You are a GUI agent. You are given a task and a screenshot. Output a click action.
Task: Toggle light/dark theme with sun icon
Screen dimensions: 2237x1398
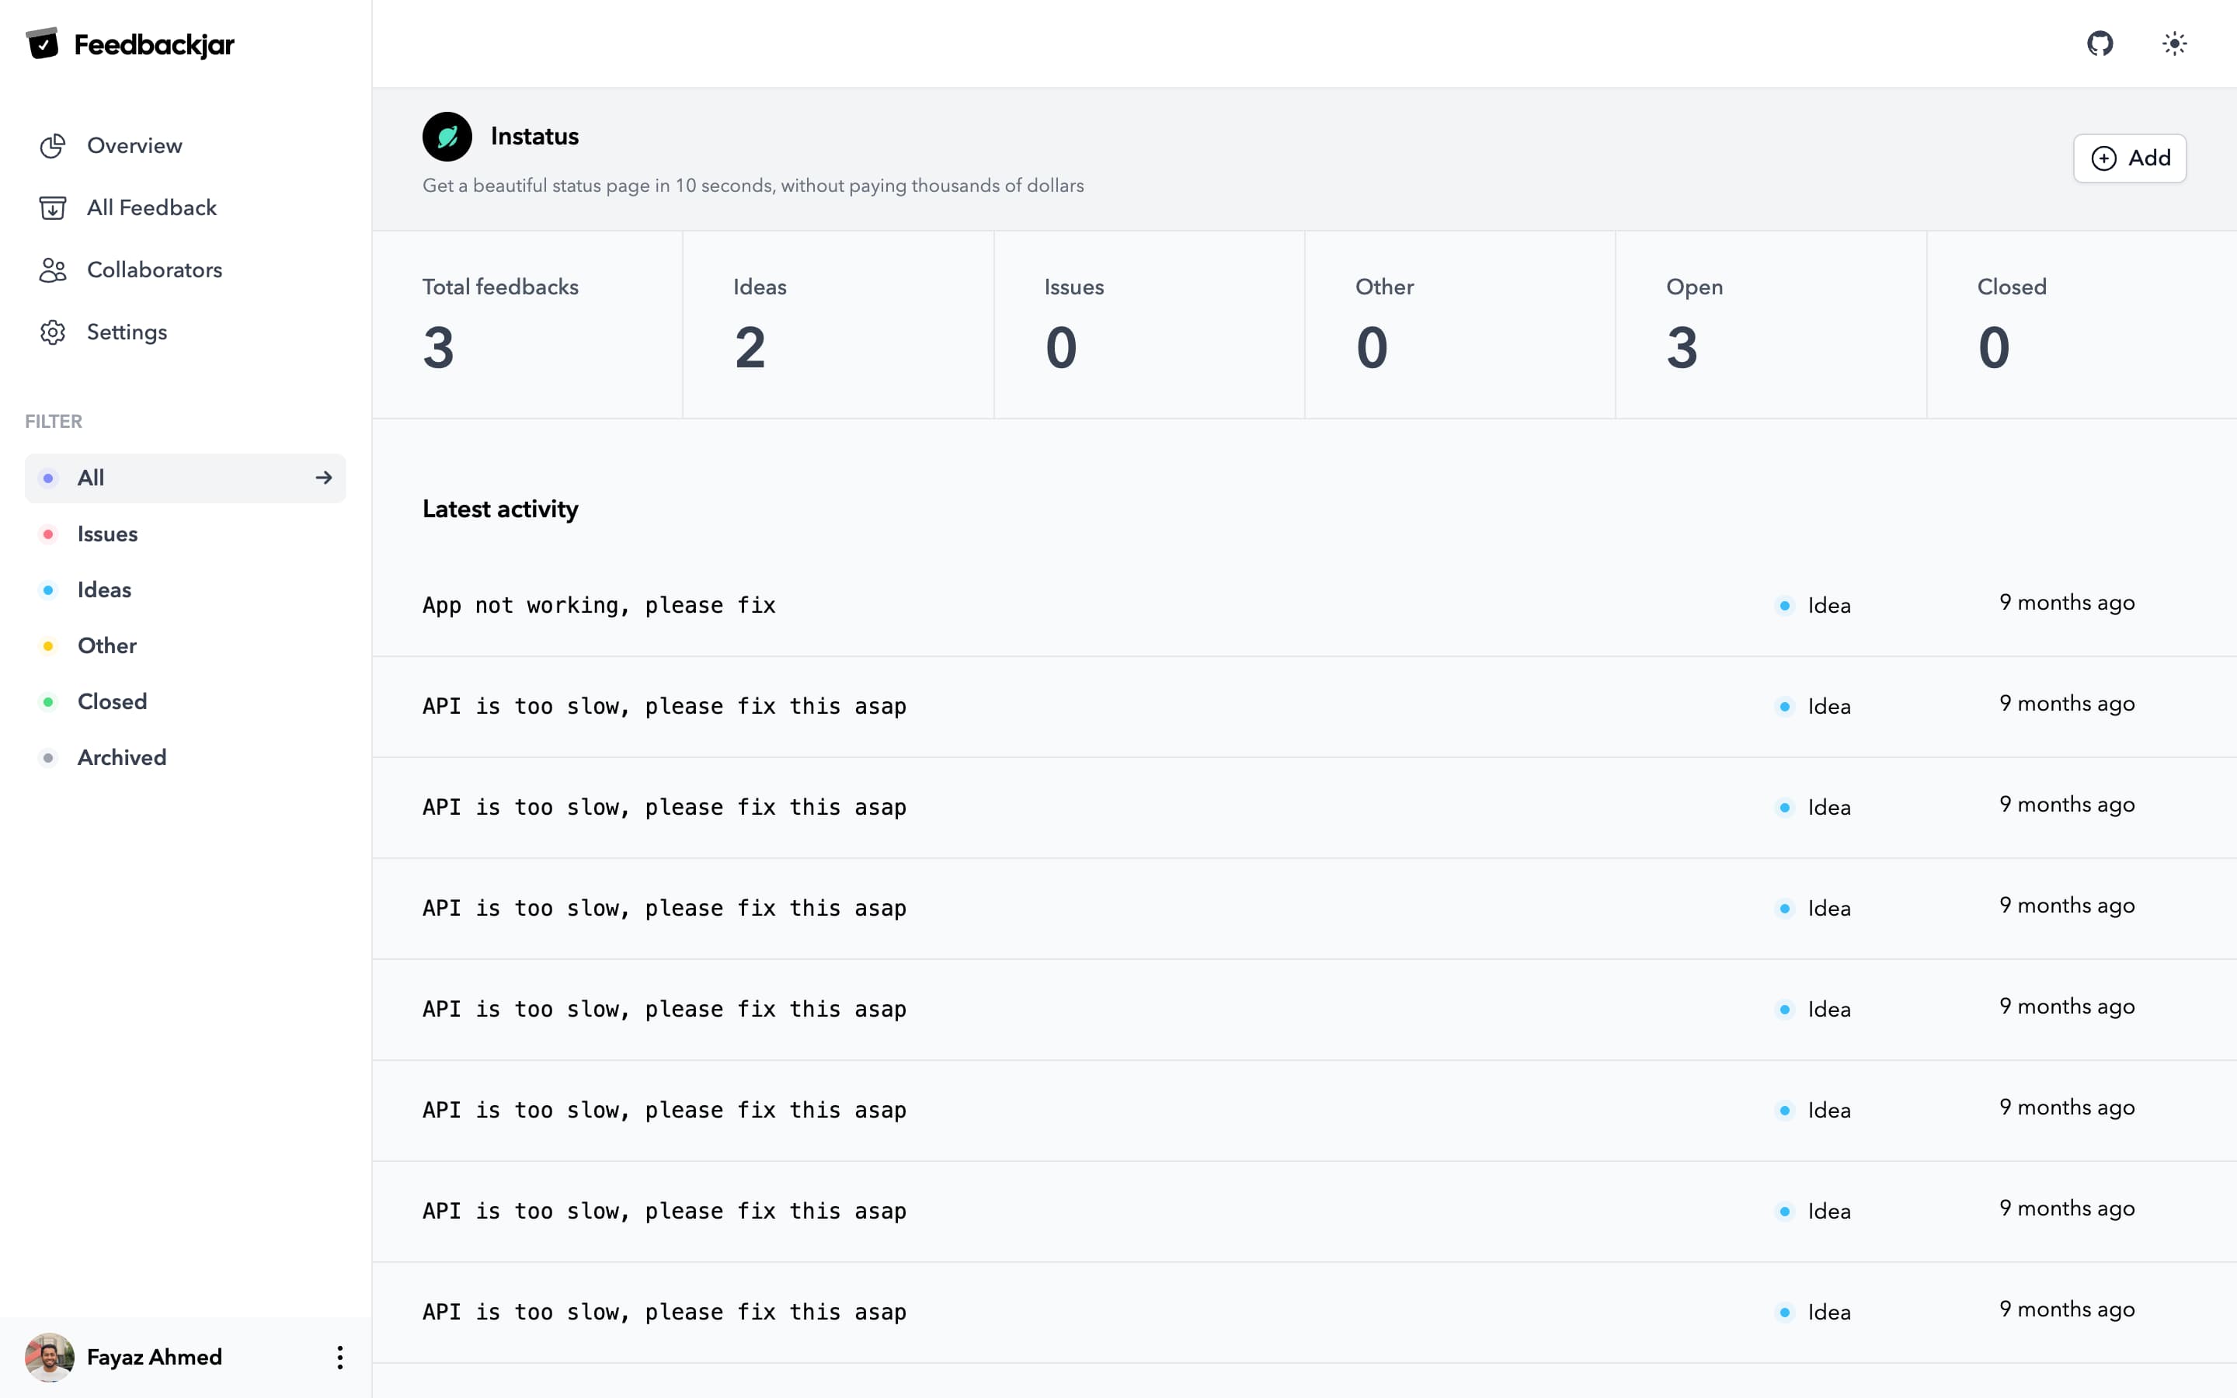pyautogui.click(x=2175, y=43)
